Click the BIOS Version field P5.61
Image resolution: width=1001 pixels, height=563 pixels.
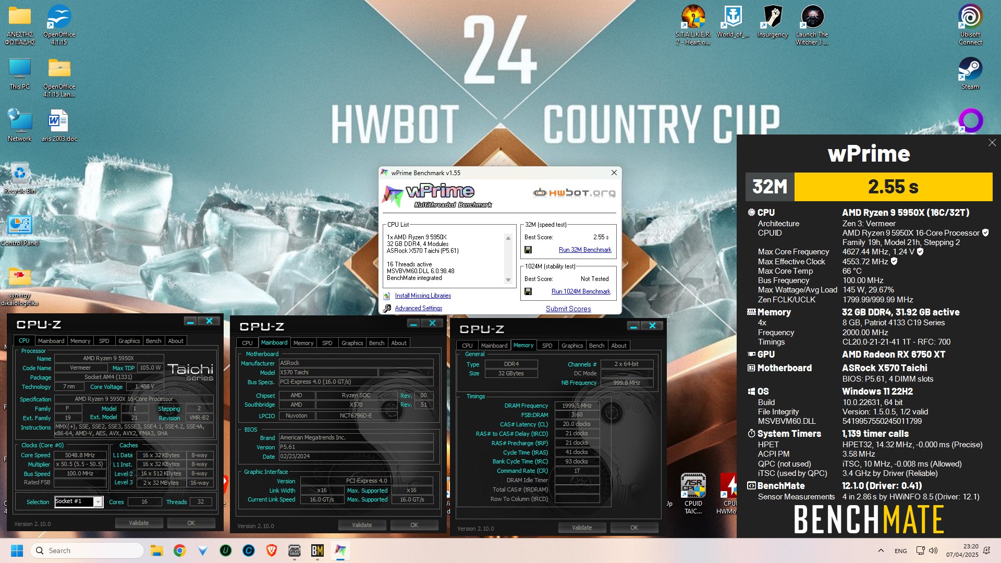[x=356, y=447]
